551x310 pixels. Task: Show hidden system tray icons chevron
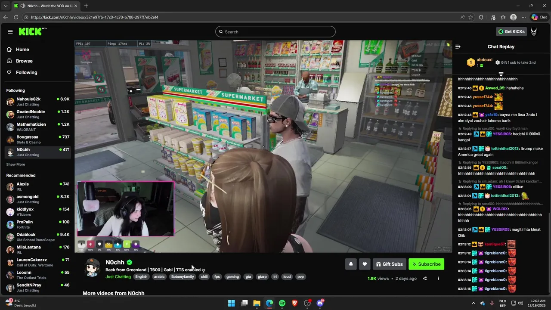(474, 303)
